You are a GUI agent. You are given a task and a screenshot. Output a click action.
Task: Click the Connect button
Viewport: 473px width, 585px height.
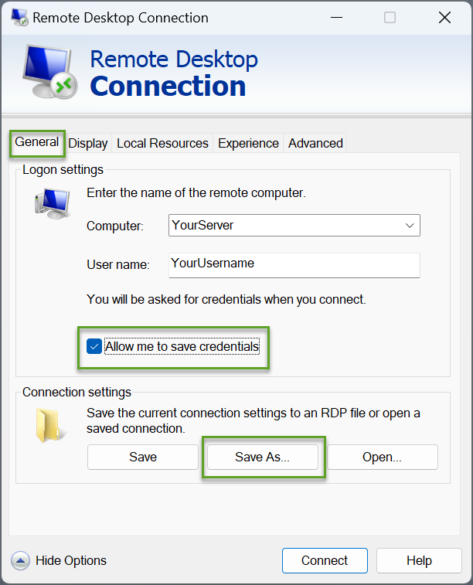325,560
